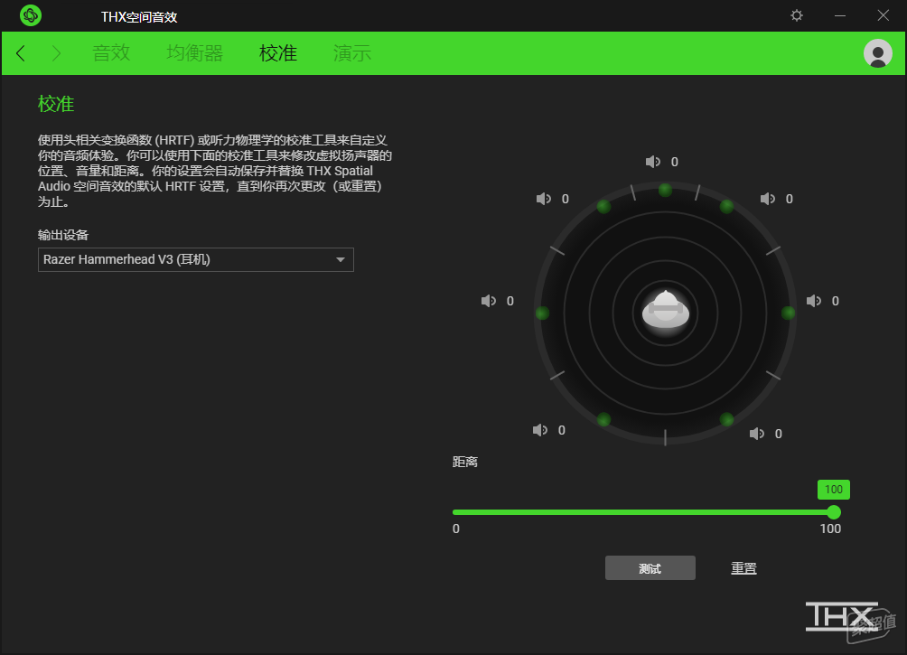The height and width of the screenshot is (655, 907).
Task: Select the side-right green speaker dot
Action: click(788, 313)
